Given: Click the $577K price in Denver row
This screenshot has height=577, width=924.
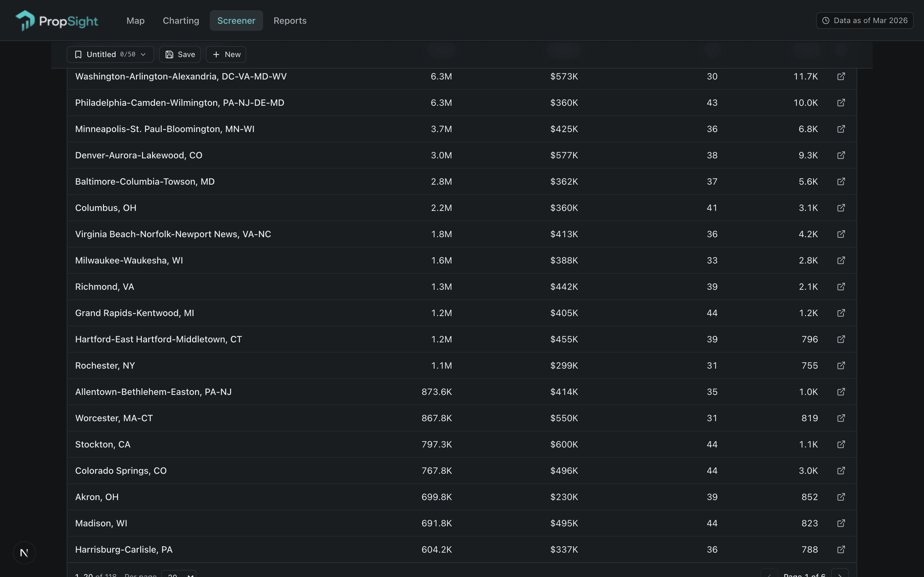Looking at the screenshot, I should pyautogui.click(x=564, y=155).
